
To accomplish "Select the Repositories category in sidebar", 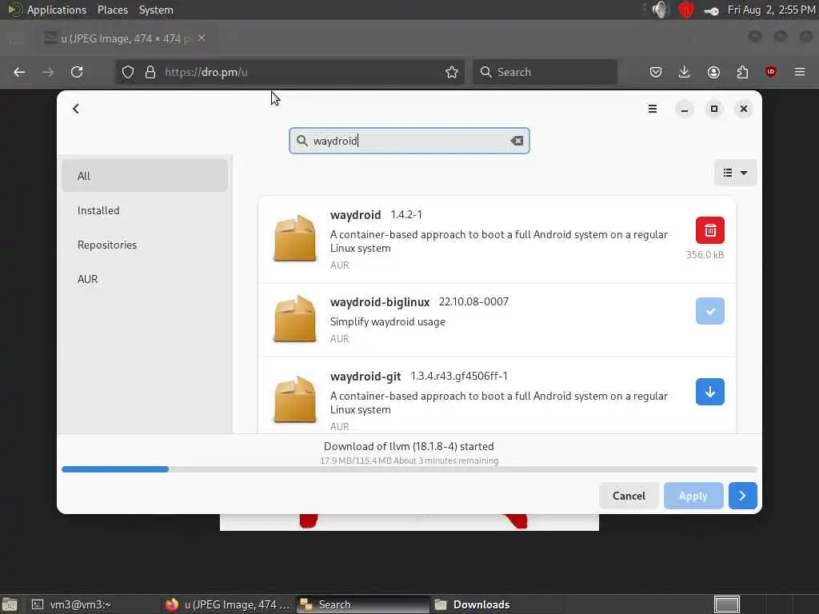I will point(145,245).
